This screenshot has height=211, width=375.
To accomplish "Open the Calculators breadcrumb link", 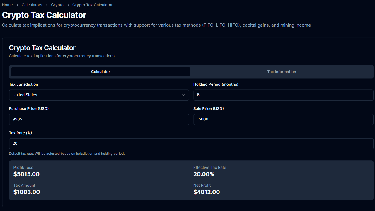I will coord(32,5).
